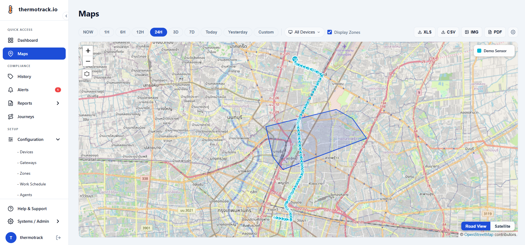Activate the draw polygon zone tool

[87, 74]
